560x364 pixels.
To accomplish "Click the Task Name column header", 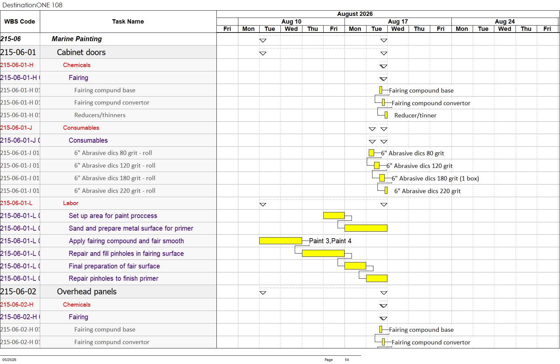I will (x=128, y=22).
